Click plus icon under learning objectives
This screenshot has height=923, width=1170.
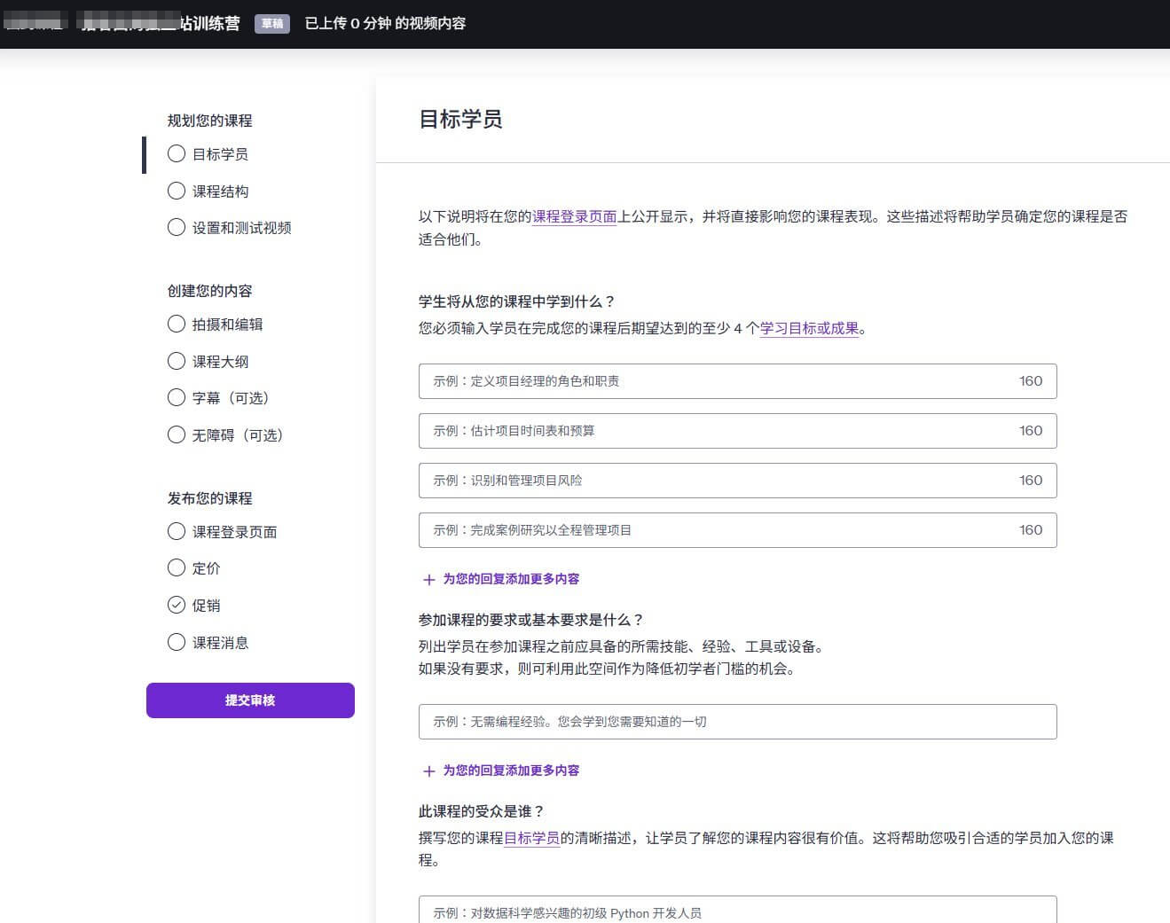429,580
